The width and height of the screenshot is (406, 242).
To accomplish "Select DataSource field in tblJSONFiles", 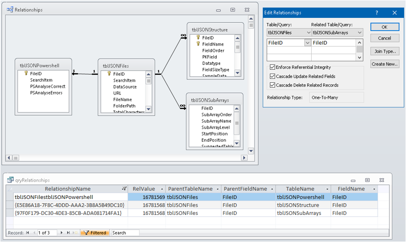I will coord(125,87).
